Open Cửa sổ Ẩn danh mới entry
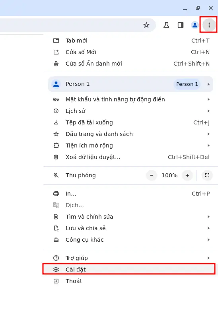The image size is (218, 322). (x=130, y=64)
